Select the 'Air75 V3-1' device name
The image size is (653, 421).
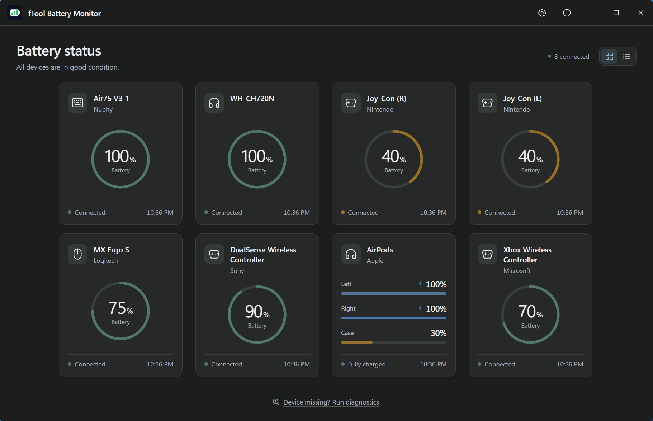(x=111, y=99)
